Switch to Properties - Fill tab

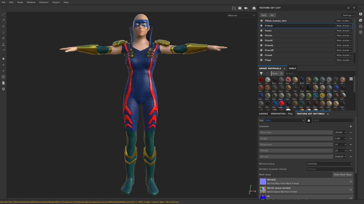tap(282, 114)
